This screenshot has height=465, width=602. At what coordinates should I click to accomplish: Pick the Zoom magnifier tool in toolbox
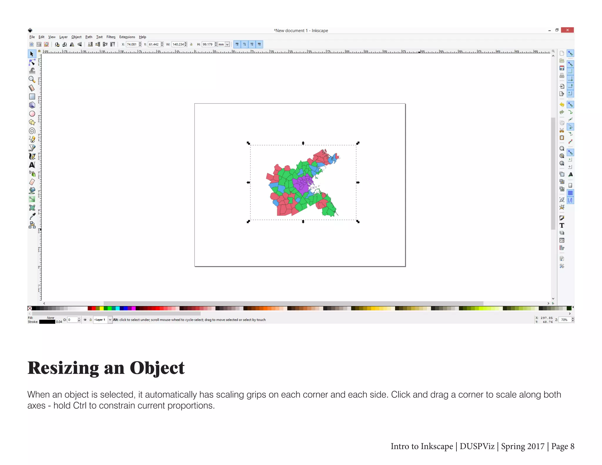pos(32,79)
